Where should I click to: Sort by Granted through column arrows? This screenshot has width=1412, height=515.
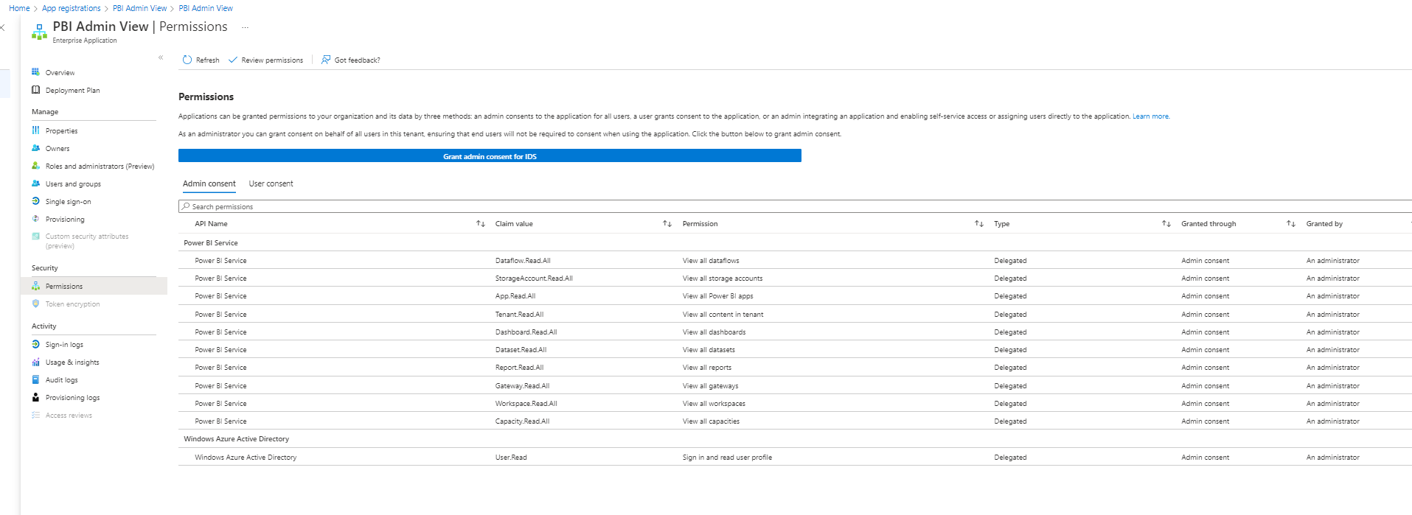(1291, 223)
